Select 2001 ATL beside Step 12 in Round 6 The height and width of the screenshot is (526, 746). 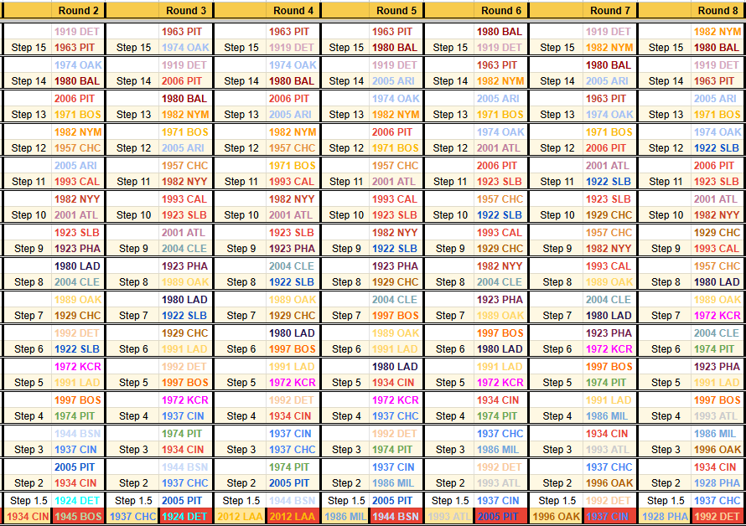(499, 148)
